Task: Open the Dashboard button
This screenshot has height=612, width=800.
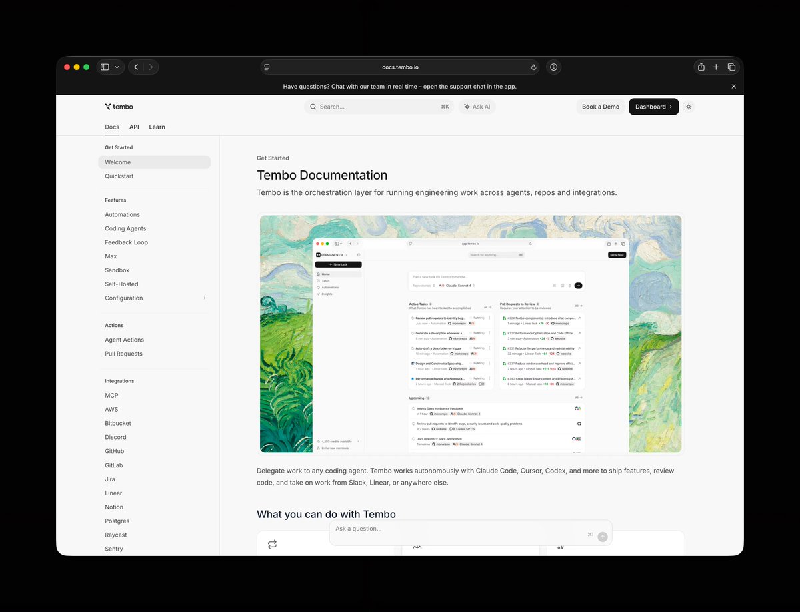Action: tap(654, 107)
